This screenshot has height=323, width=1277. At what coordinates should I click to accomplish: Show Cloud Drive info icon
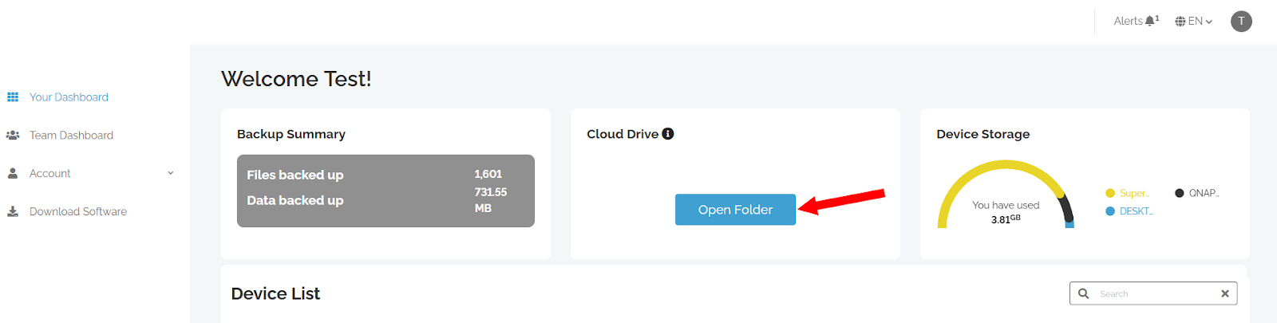click(x=668, y=134)
